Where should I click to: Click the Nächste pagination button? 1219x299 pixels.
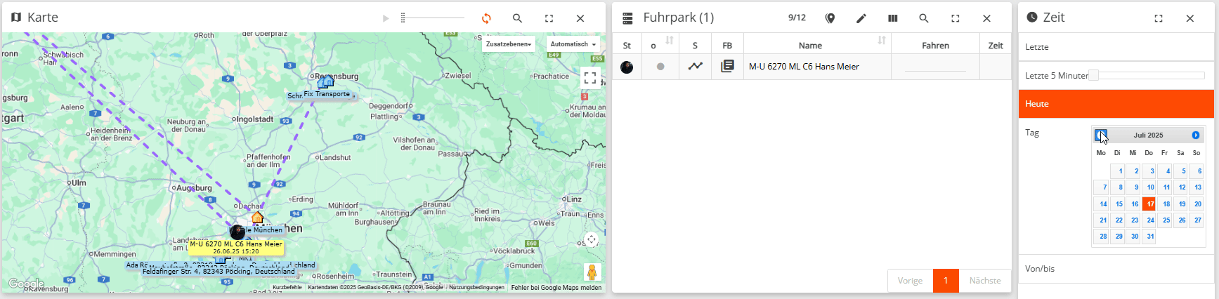(x=985, y=281)
